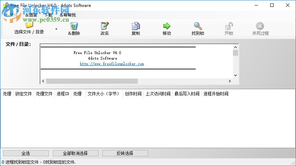Open the &文件 menu
This screenshot has height=166, width=296.
click(12, 15)
